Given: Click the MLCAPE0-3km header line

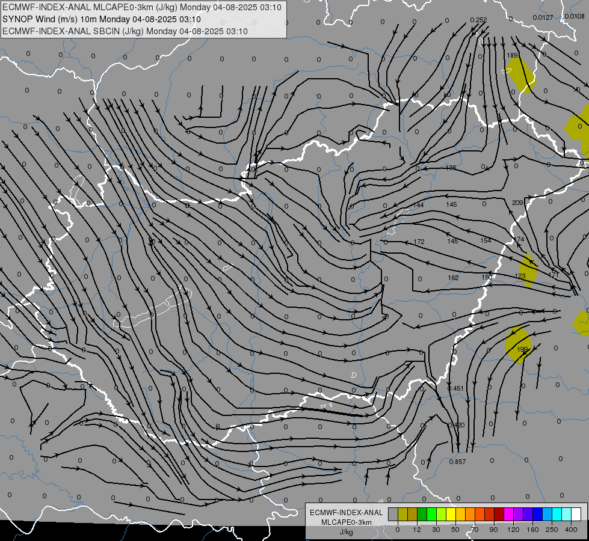Looking at the screenshot, I should 141,7.
